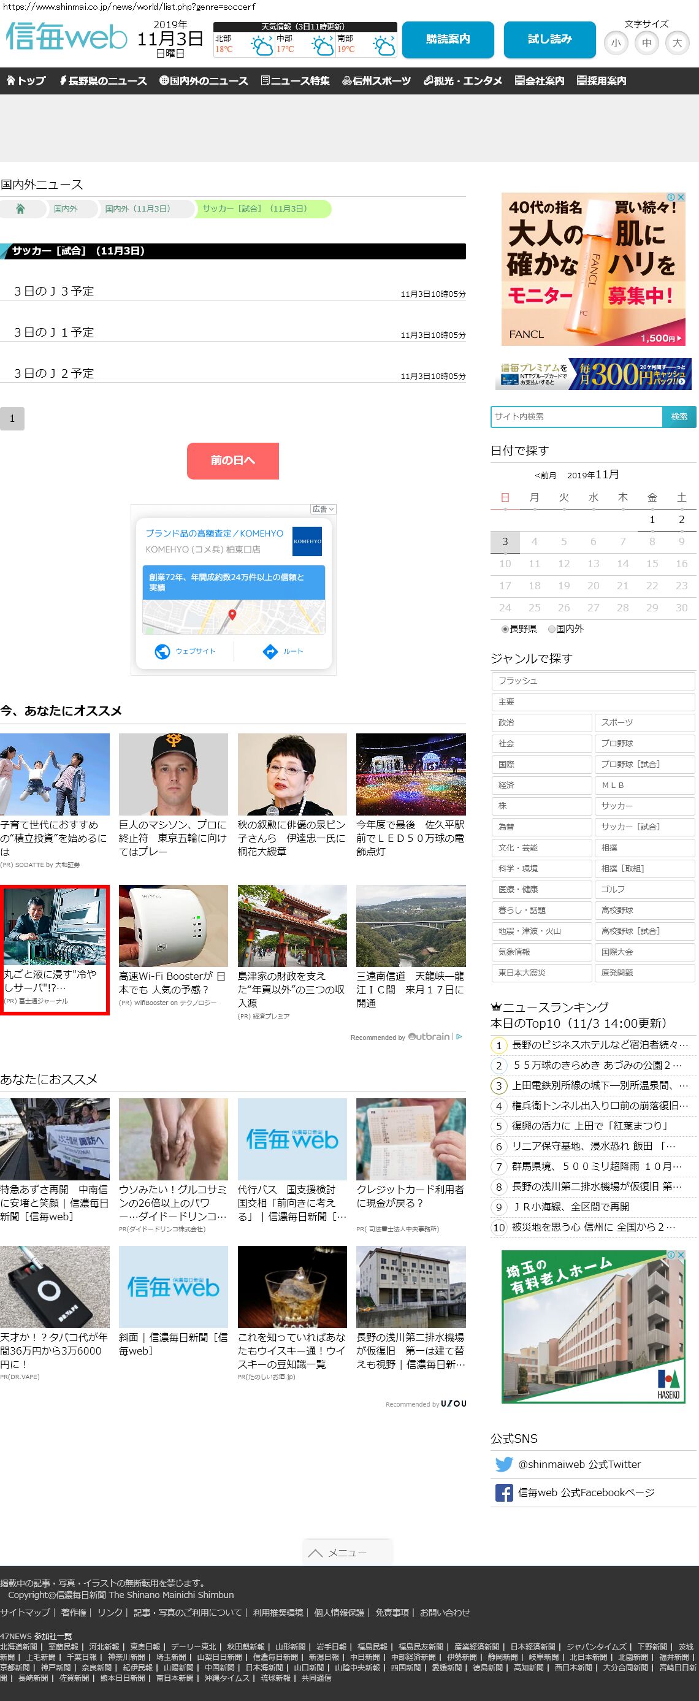Click the home icon in breadcrumb
The width and height of the screenshot is (699, 1701).
20,208
